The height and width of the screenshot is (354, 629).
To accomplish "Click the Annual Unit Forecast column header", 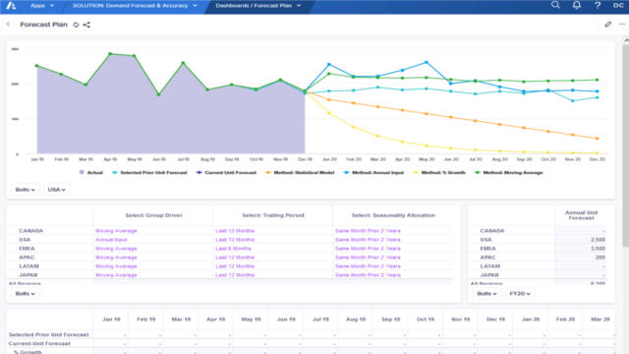I will coord(581,215).
